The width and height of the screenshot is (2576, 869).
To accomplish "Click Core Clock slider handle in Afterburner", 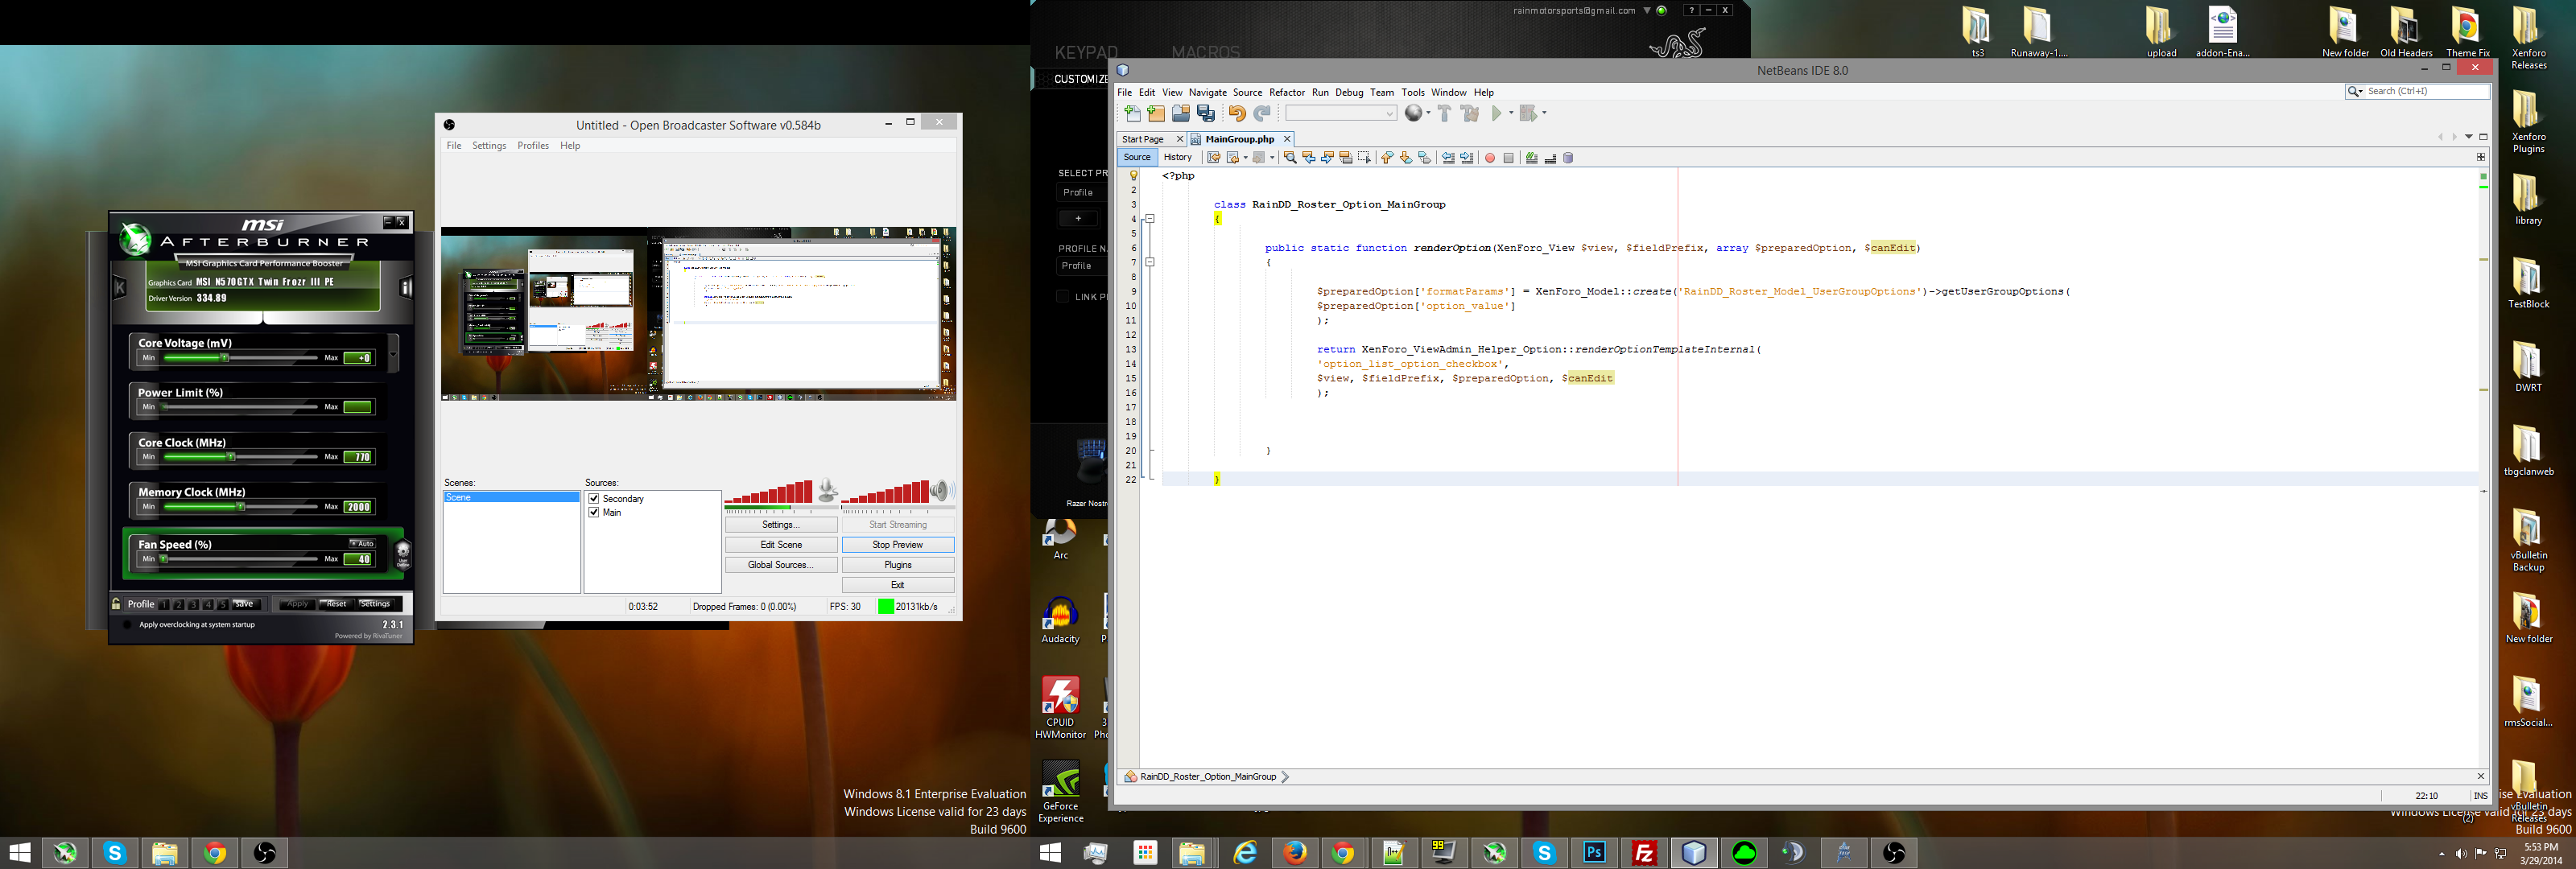I will tap(231, 457).
